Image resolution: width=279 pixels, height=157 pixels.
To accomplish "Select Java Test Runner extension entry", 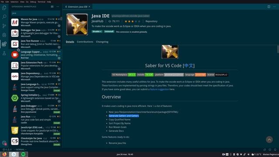I will tap(36, 44).
